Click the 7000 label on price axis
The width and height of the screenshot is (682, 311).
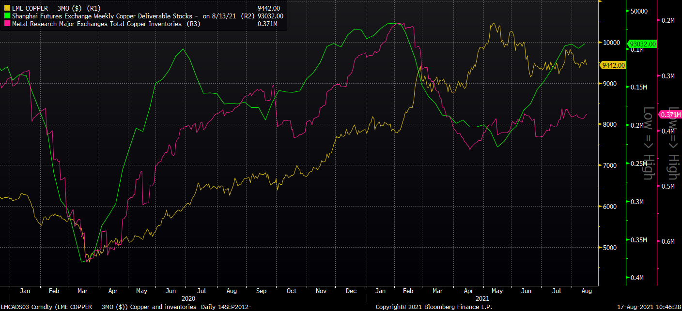pos(610,166)
